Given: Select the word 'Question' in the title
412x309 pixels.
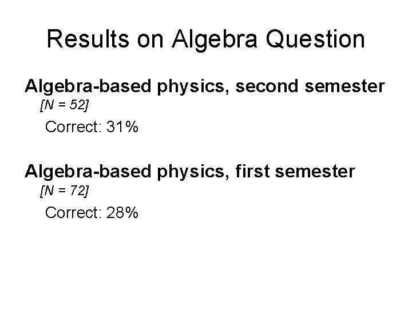Looking at the screenshot, I should click(x=315, y=39).
